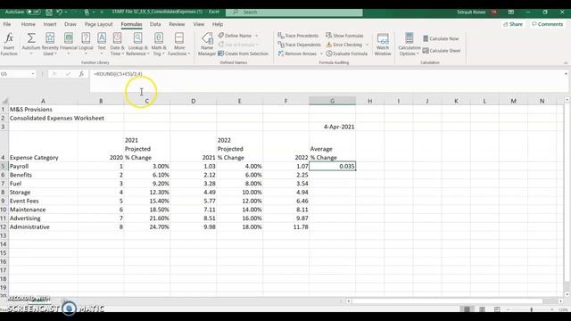Switch to the Review tab

177,24
